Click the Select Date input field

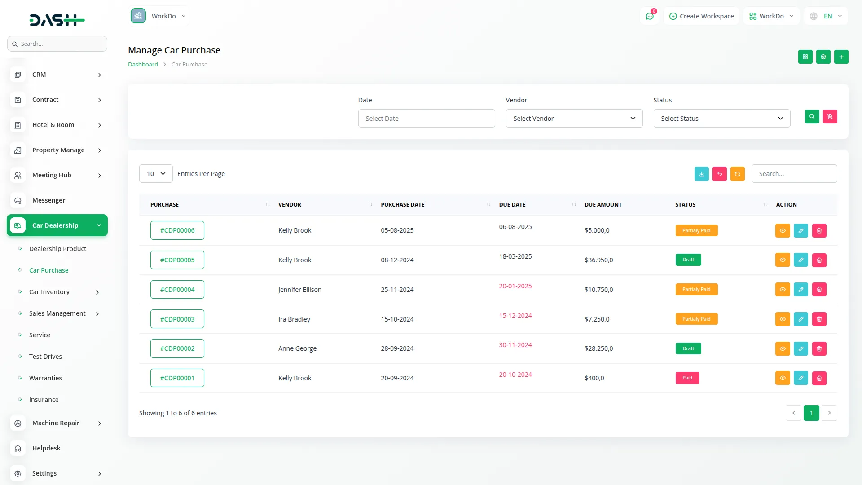click(x=426, y=119)
